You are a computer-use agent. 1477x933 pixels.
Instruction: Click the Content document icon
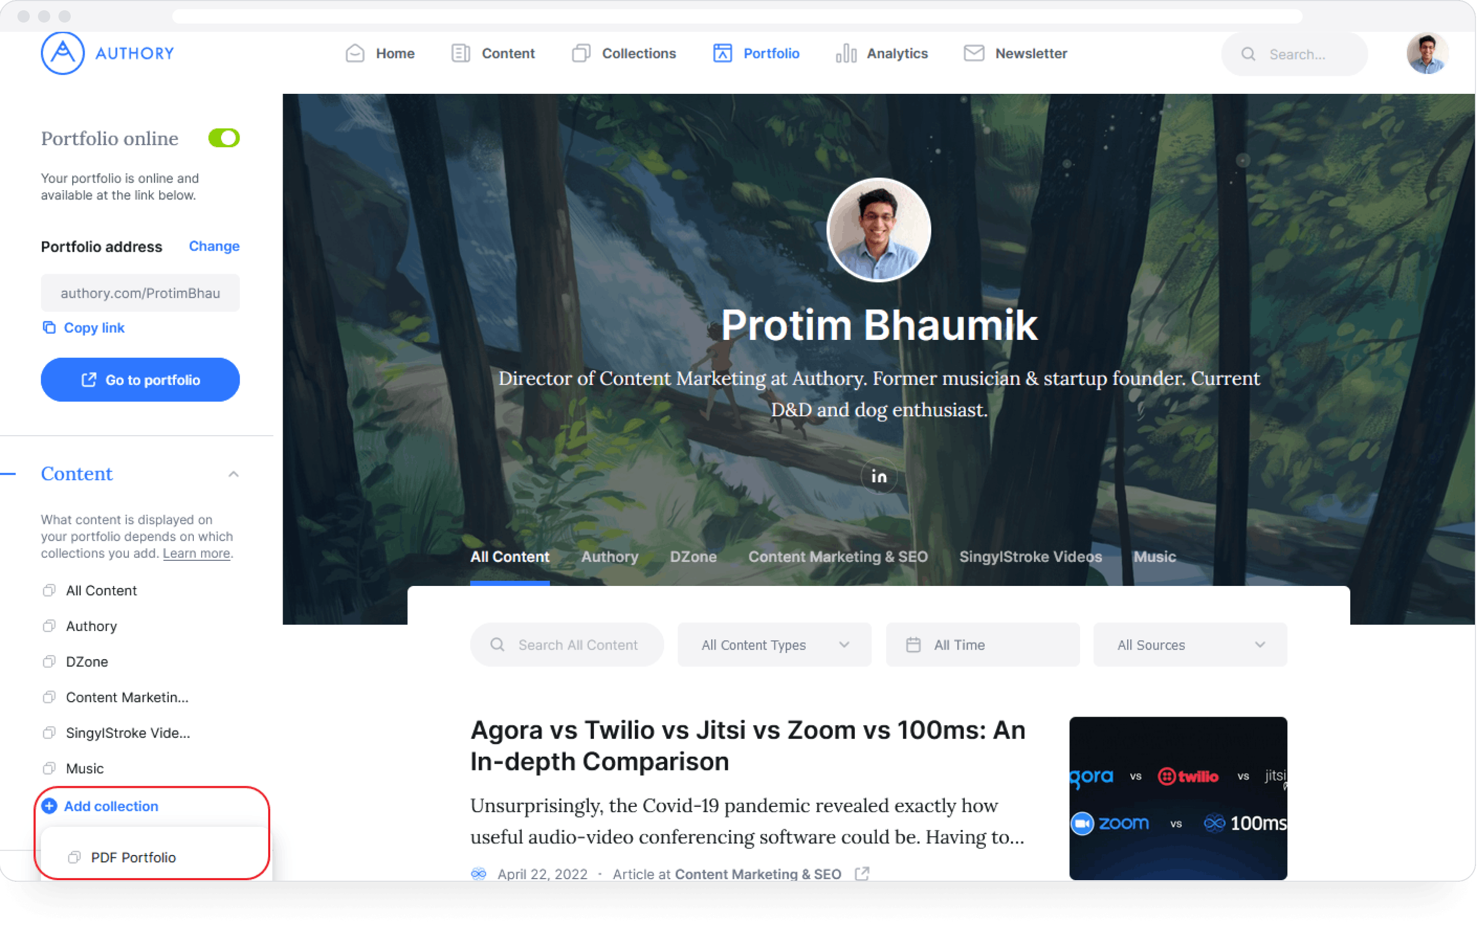pyautogui.click(x=461, y=53)
